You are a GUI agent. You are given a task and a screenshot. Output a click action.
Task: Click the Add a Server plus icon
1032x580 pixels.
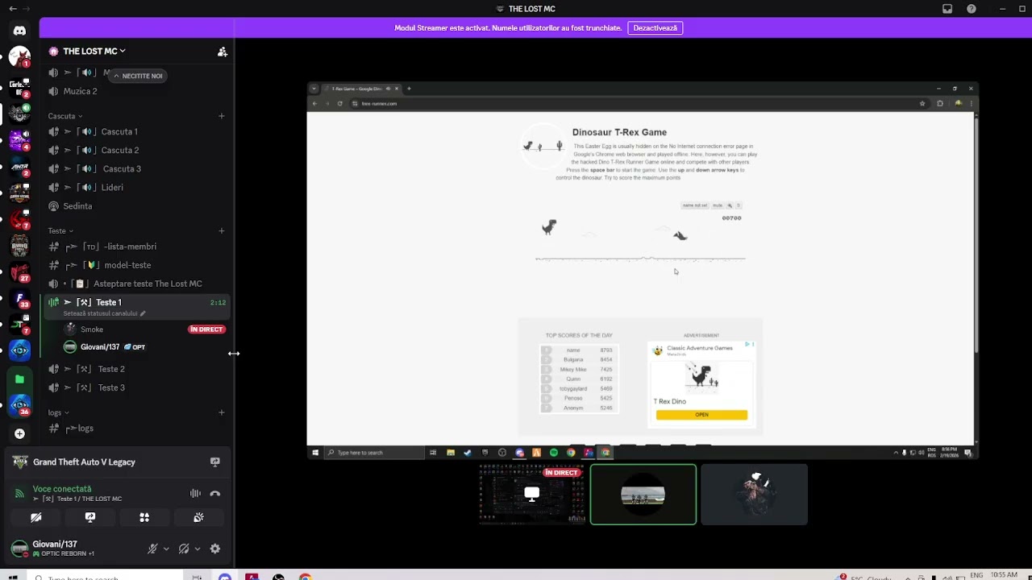point(19,433)
